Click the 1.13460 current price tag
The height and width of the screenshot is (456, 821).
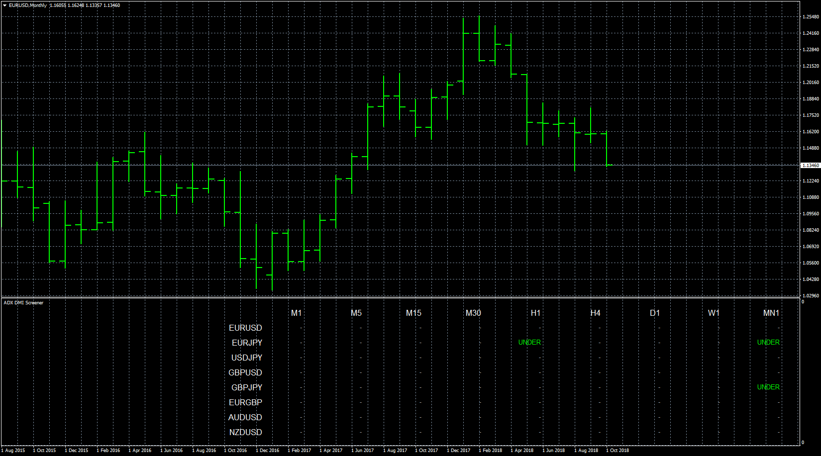[x=811, y=165]
